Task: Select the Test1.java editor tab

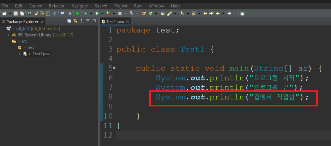Action: pyautogui.click(x=116, y=22)
